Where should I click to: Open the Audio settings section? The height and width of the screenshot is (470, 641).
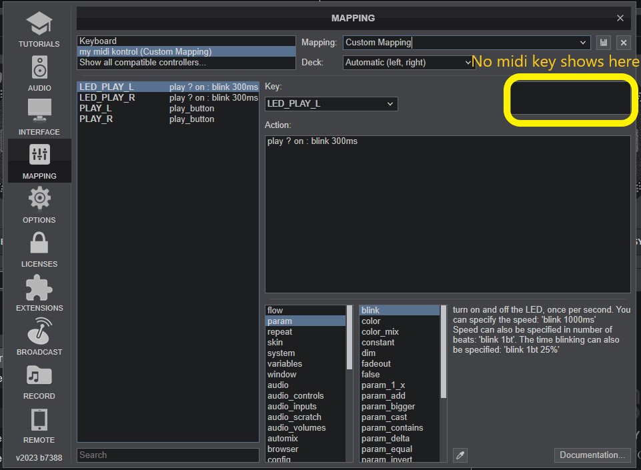coord(39,73)
